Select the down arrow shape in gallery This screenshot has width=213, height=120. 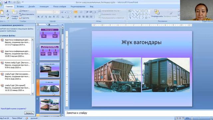[143, 14]
